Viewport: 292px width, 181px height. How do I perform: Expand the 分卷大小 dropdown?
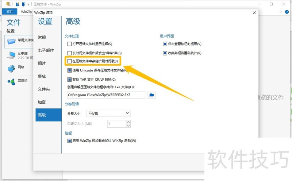[127, 113]
